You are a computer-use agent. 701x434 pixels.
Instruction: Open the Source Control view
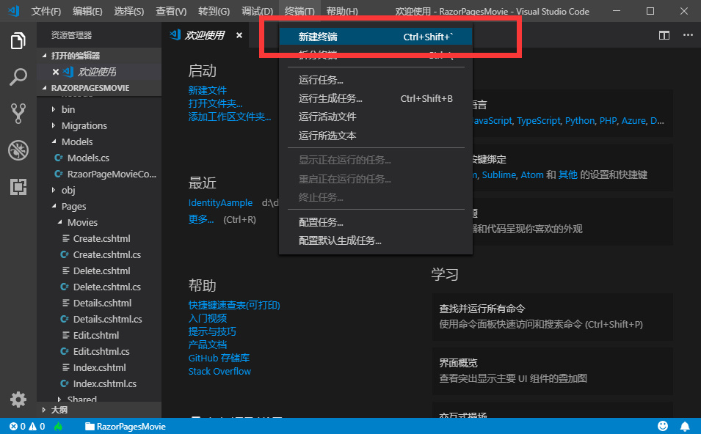pyautogui.click(x=18, y=114)
